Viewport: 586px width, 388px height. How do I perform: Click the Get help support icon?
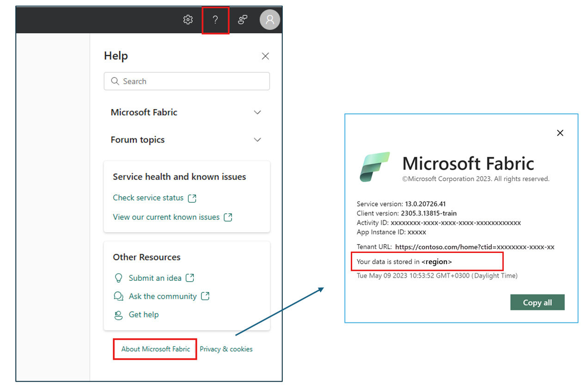click(x=118, y=315)
